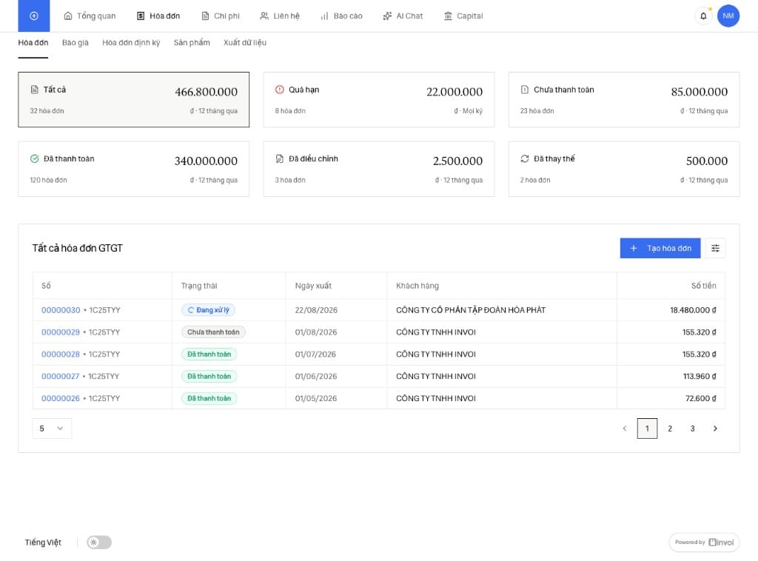Open the Chi phí menu

coord(221,16)
